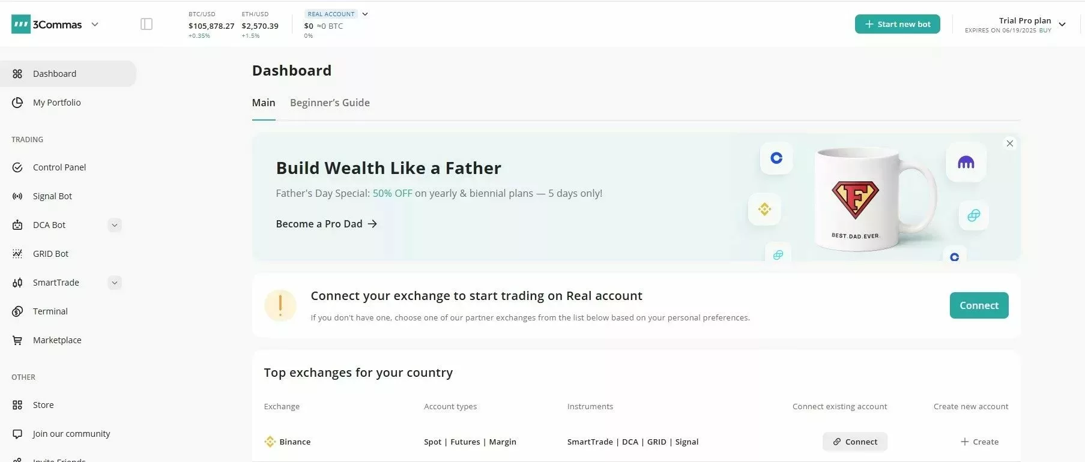Open the Store section
Image resolution: width=1085 pixels, height=462 pixels.
[x=43, y=404]
